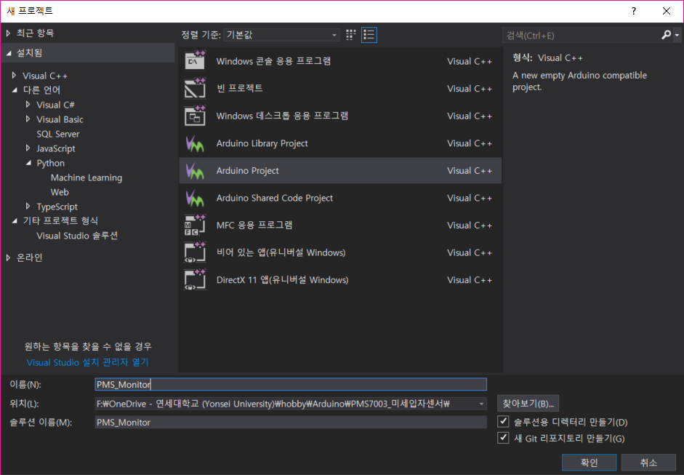Toggle 새 Git 리포지토리 만들기 checkbox
684x475 pixels.
pos(503,437)
